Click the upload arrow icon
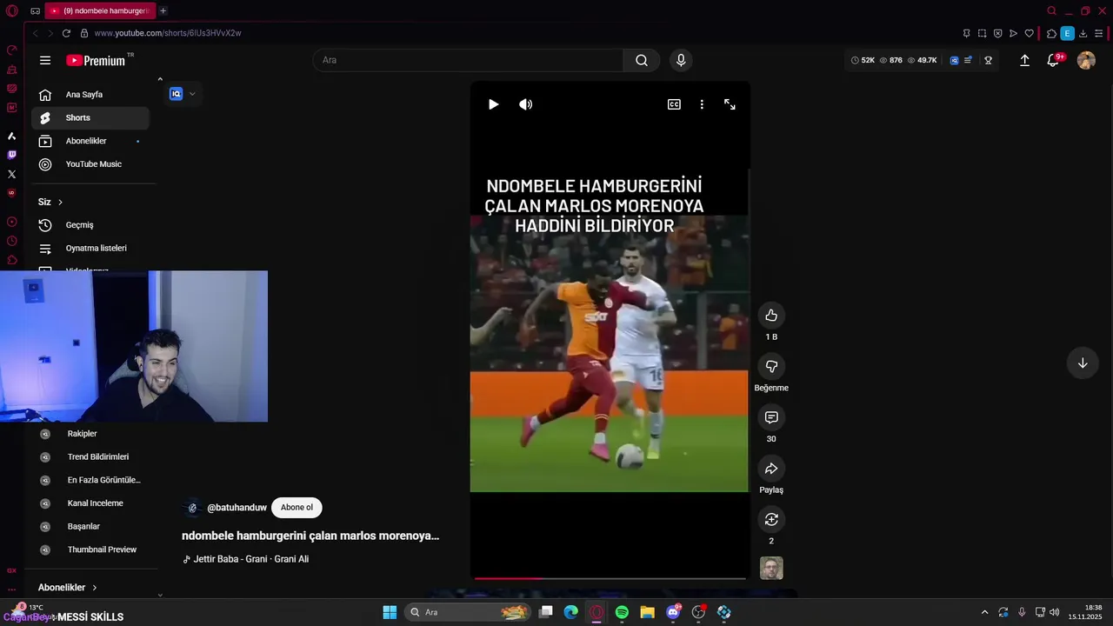1113x626 pixels. coord(1024,60)
